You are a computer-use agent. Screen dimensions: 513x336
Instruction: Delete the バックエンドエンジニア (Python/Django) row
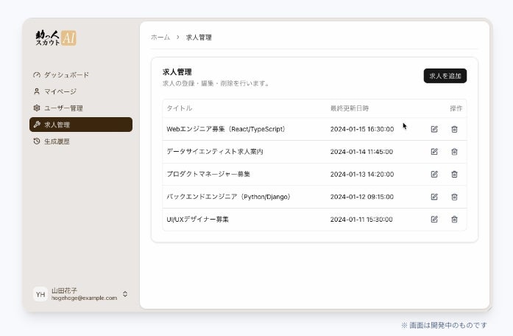pyautogui.click(x=454, y=197)
